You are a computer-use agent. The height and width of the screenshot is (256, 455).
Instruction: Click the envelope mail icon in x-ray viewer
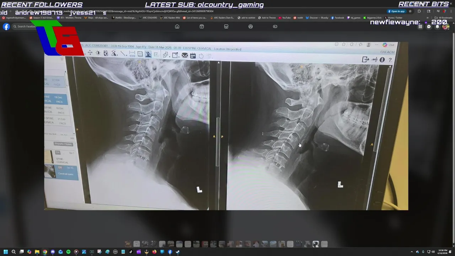[x=185, y=55]
